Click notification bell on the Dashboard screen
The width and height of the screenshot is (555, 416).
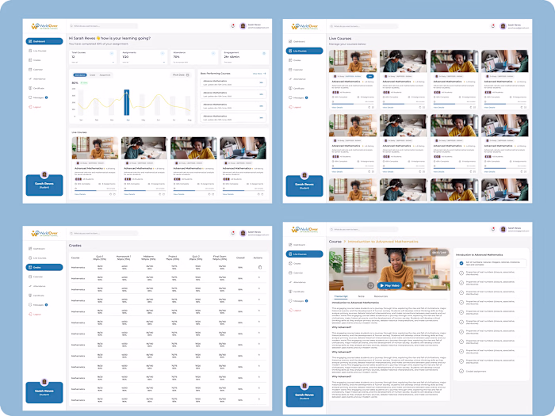click(x=233, y=26)
